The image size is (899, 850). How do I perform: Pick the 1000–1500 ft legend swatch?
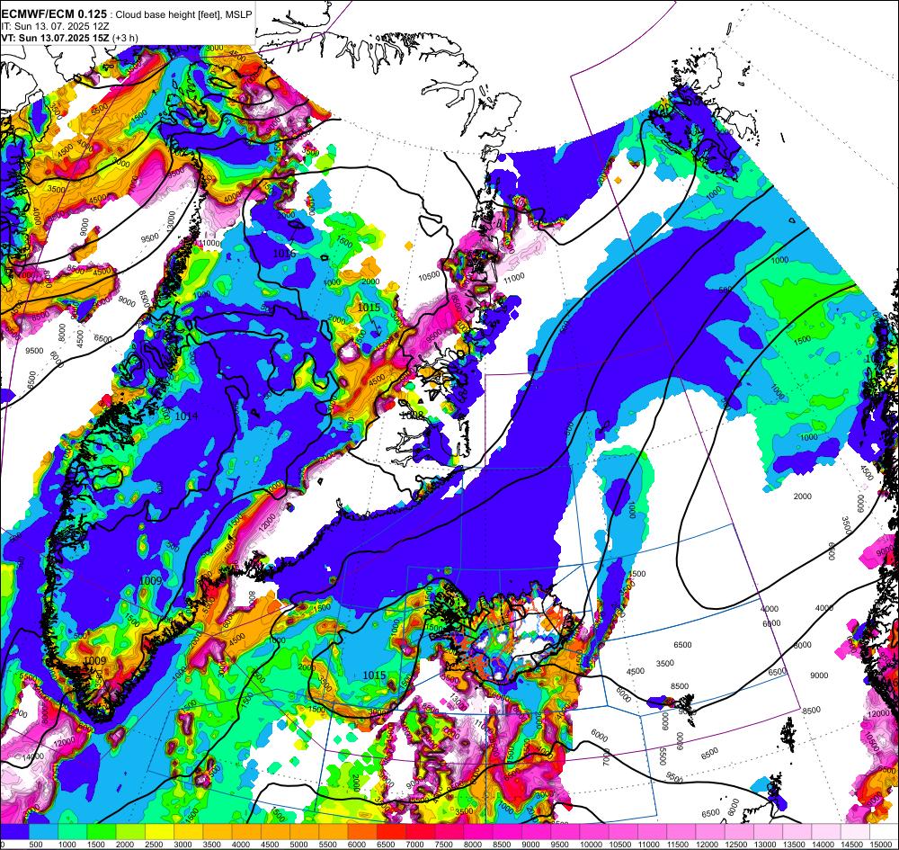tap(73, 831)
